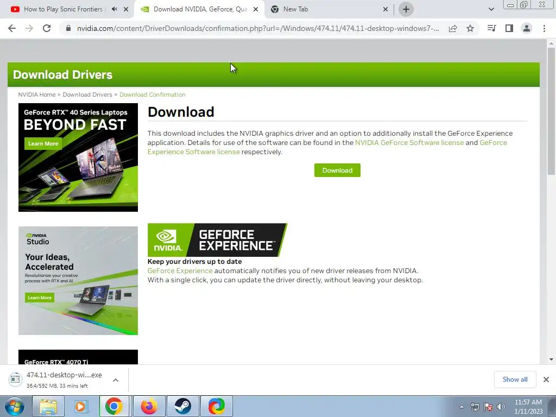Open Firefox from the taskbar

[x=149, y=406]
